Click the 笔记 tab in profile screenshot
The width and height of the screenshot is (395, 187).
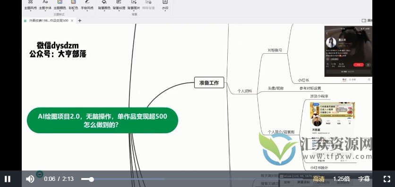[x=344, y=80]
